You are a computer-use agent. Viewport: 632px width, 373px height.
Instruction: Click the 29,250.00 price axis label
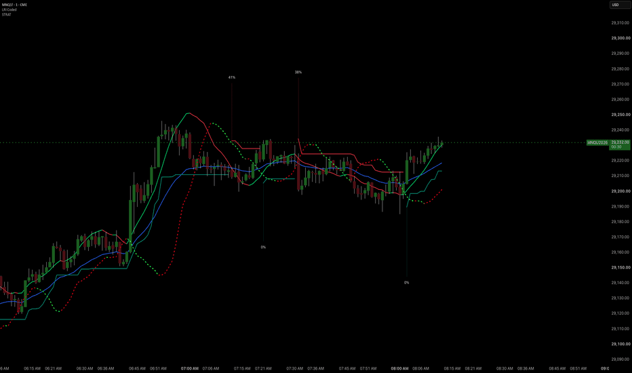(x=620, y=115)
